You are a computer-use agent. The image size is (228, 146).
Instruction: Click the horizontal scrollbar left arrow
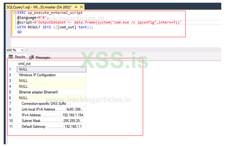pos(26,50)
